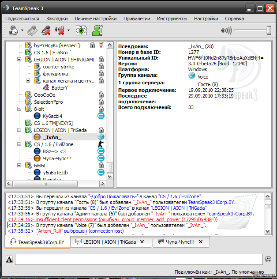Image resolution: width=277 pixels, height=279 pixels.
Task: Toggle the subscribe-to-all-channels eye icon
Action: pos(81,30)
